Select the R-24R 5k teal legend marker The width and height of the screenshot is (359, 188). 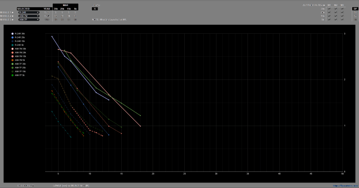tap(13, 45)
